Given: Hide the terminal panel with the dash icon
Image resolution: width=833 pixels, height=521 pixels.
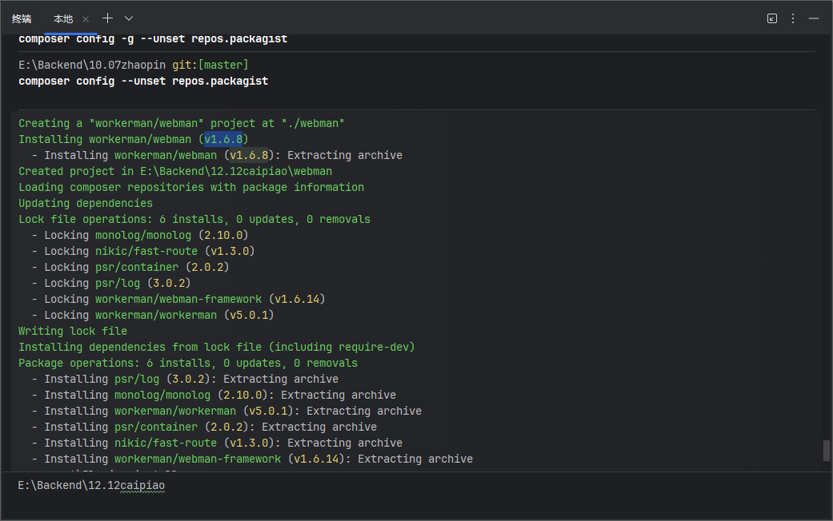Looking at the screenshot, I should 813,18.
